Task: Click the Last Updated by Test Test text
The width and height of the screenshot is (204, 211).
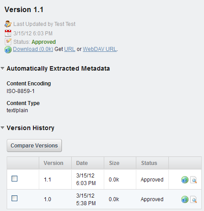Action: 45,24
